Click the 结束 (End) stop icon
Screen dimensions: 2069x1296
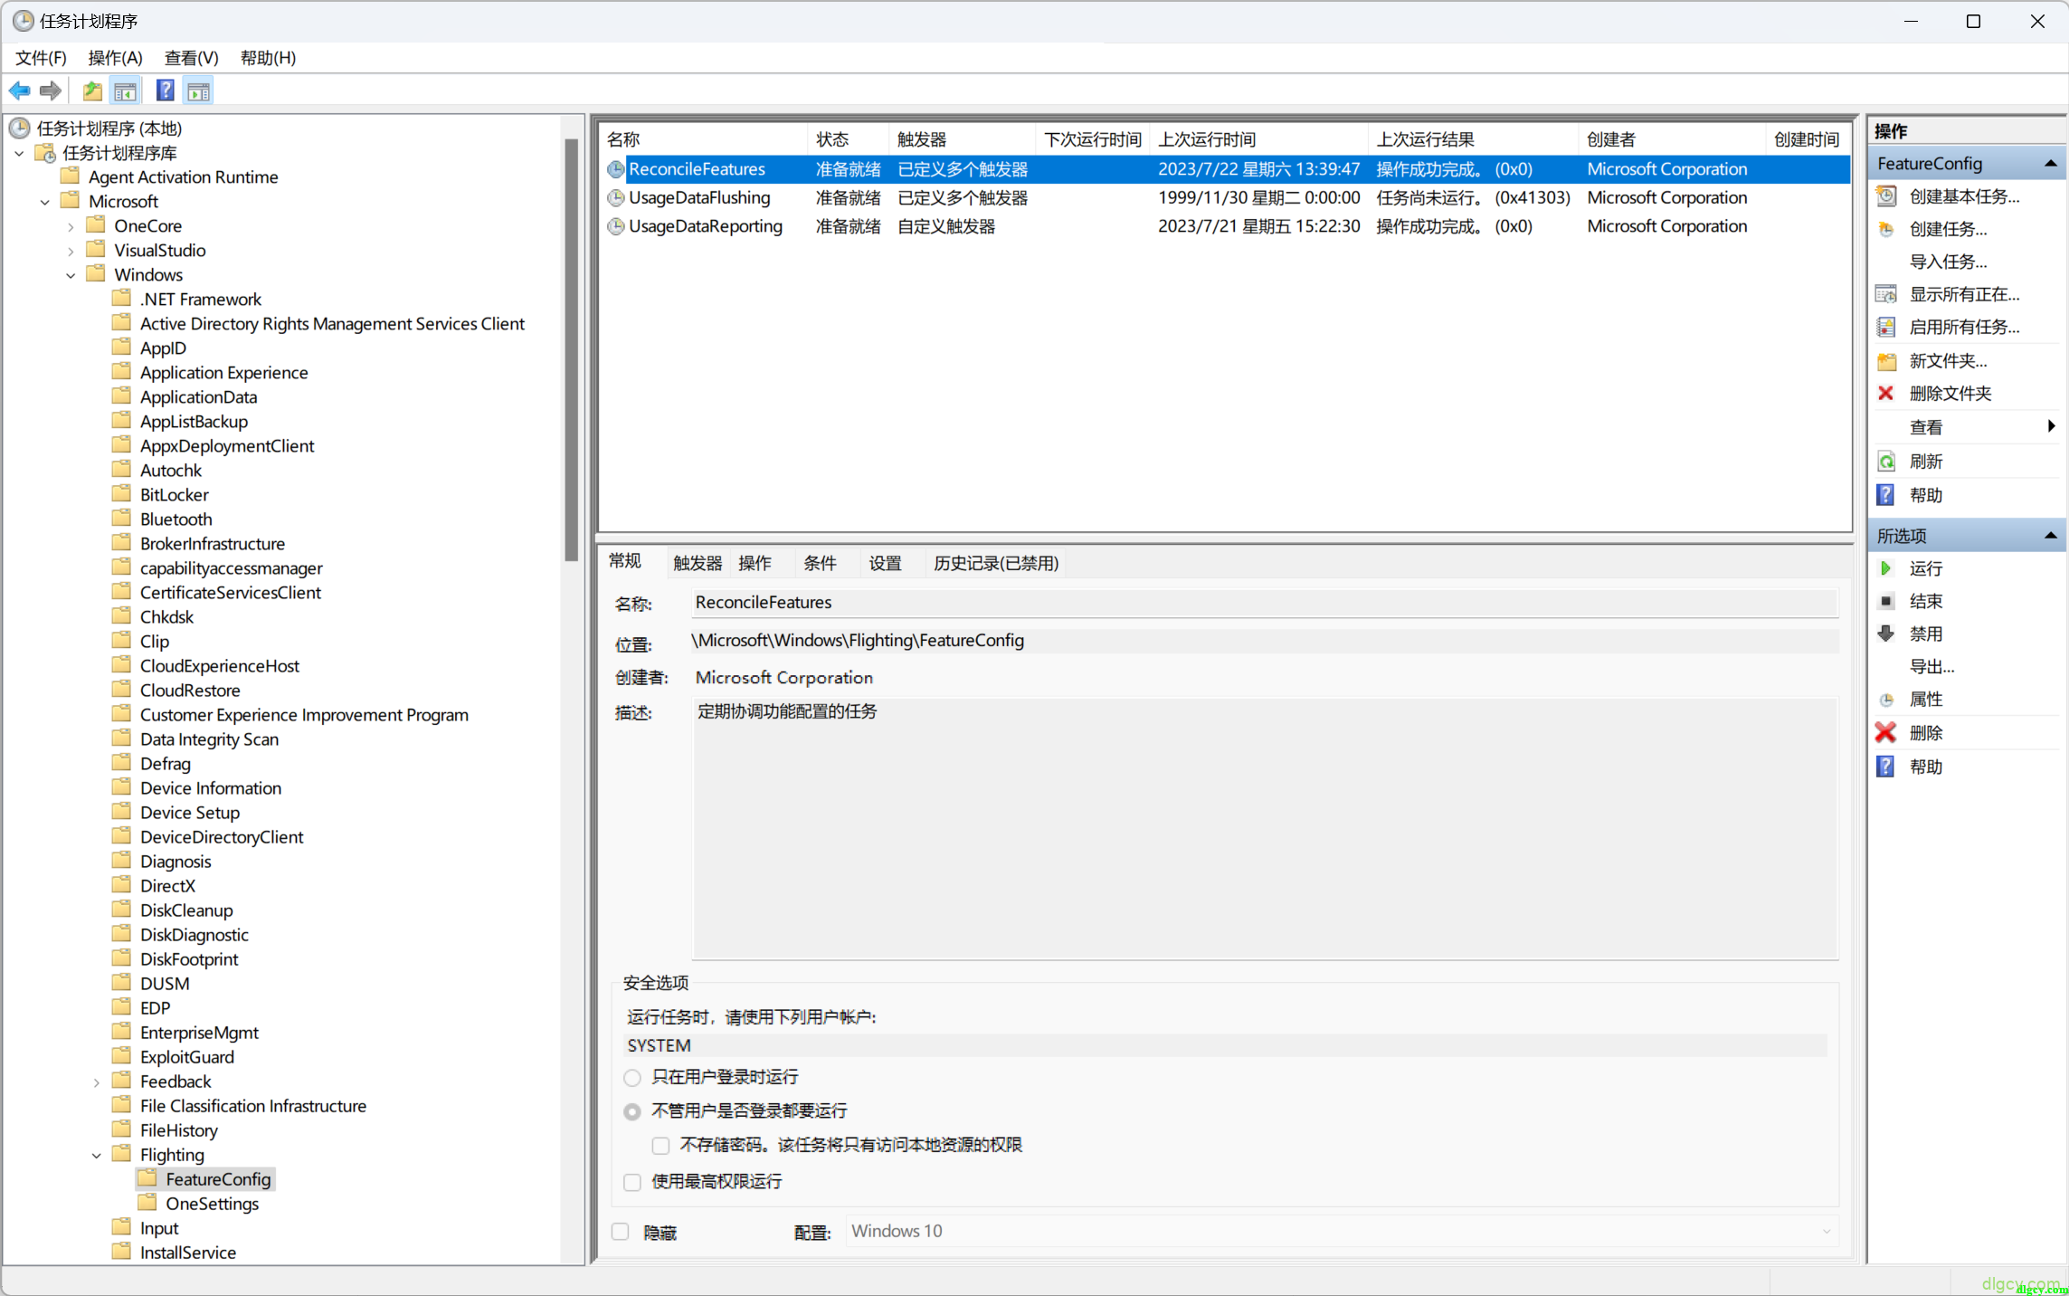(1886, 601)
